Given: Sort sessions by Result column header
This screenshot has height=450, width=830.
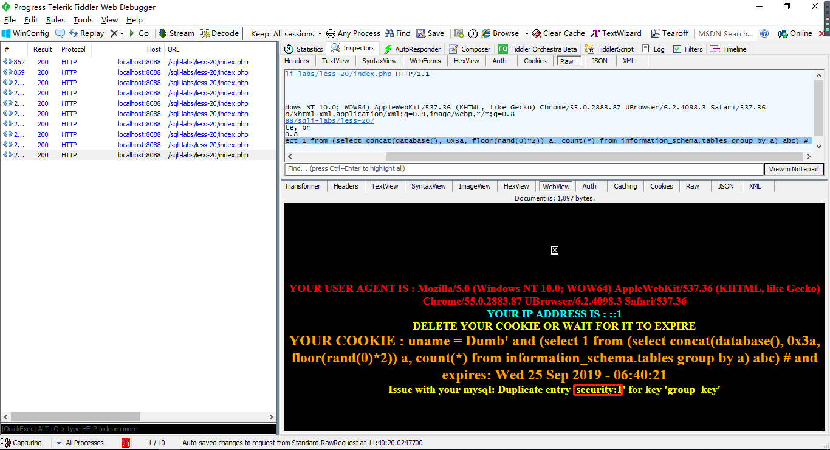Looking at the screenshot, I should point(43,49).
